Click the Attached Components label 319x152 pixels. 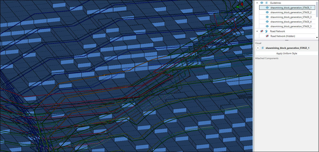(x=267, y=58)
